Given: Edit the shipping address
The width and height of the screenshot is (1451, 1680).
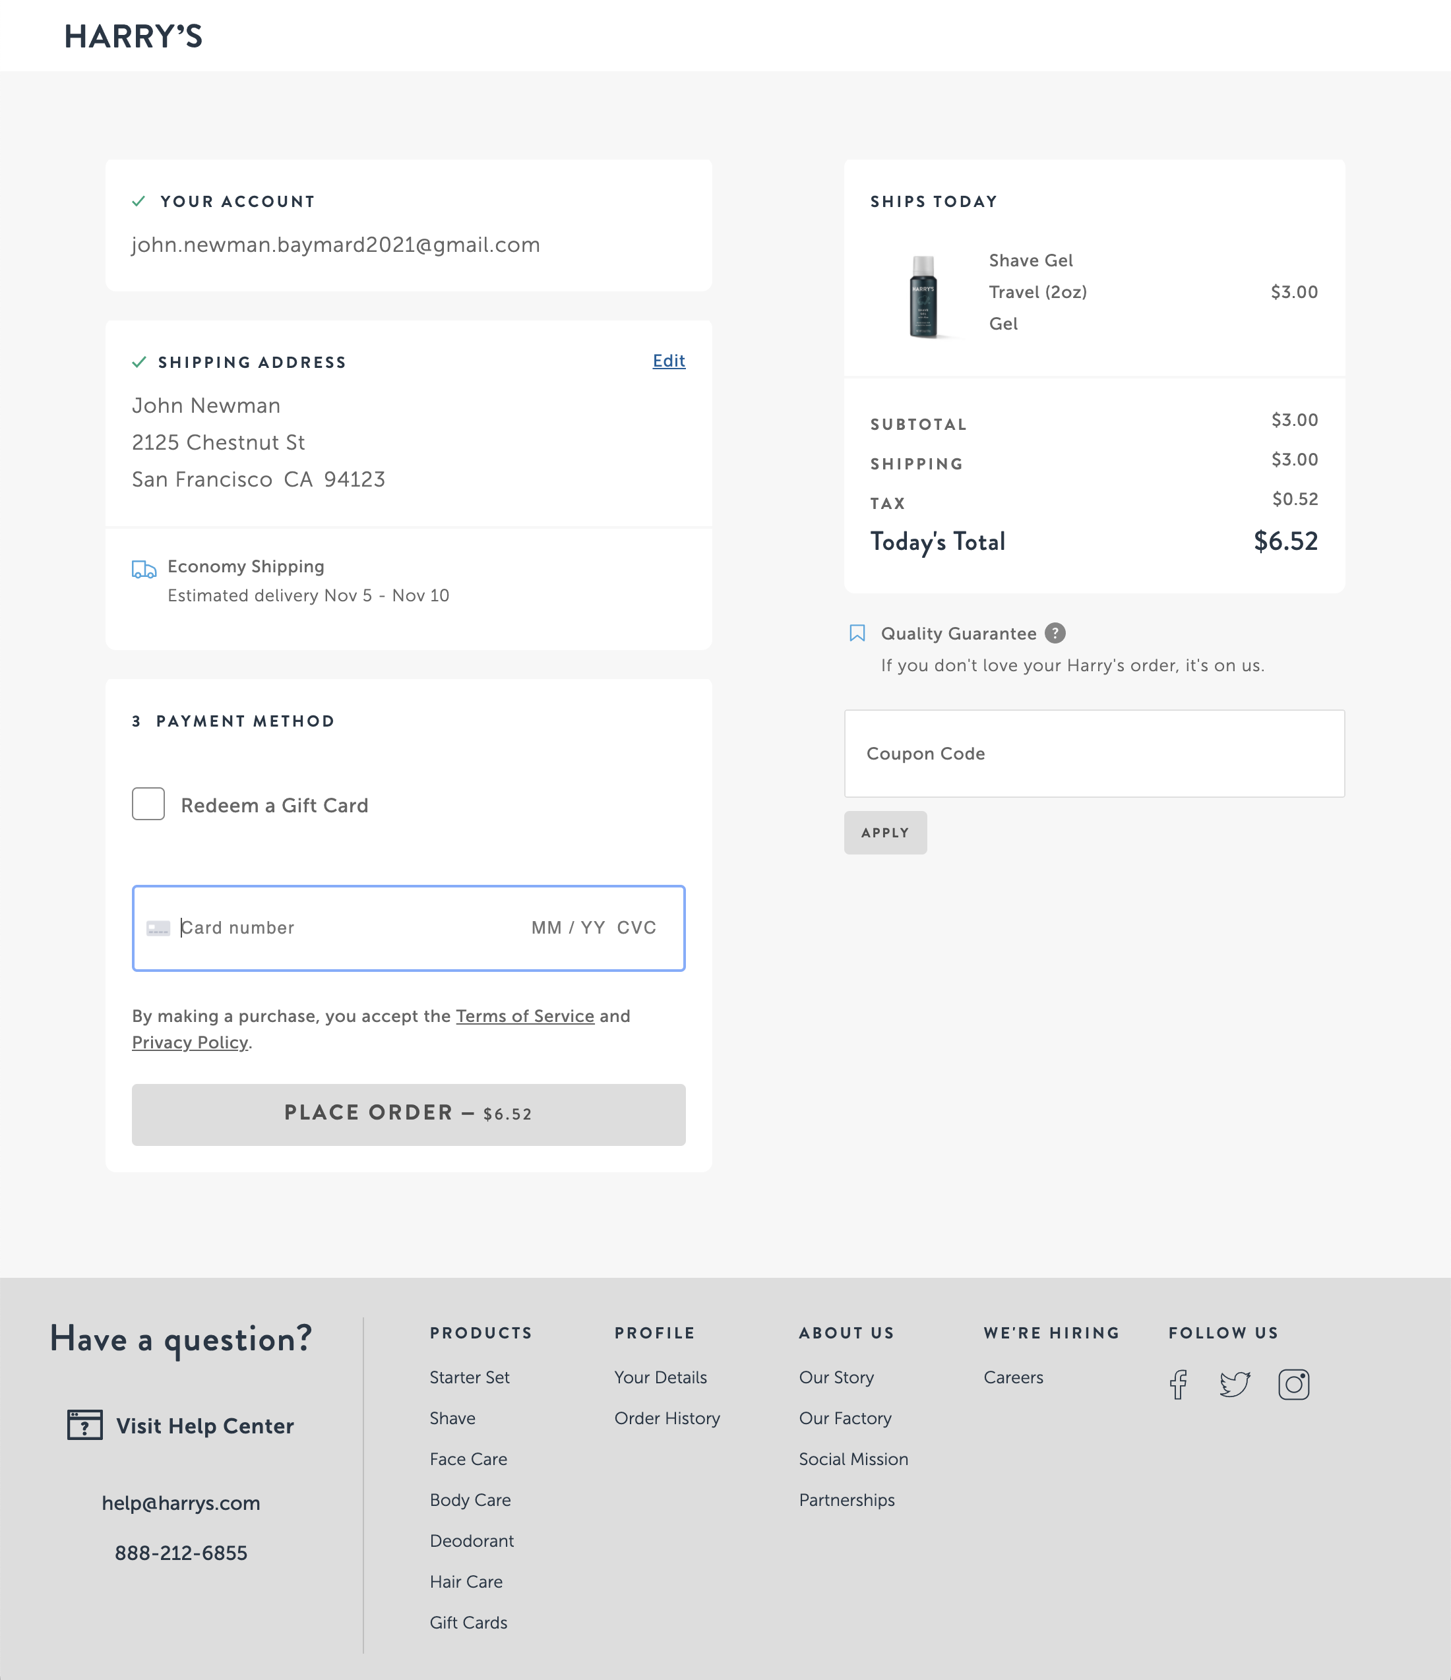Looking at the screenshot, I should [667, 361].
